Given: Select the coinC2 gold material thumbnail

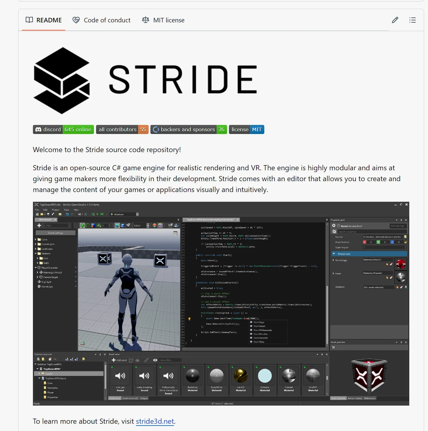Looking at the screenshot, I should point(240,376).
